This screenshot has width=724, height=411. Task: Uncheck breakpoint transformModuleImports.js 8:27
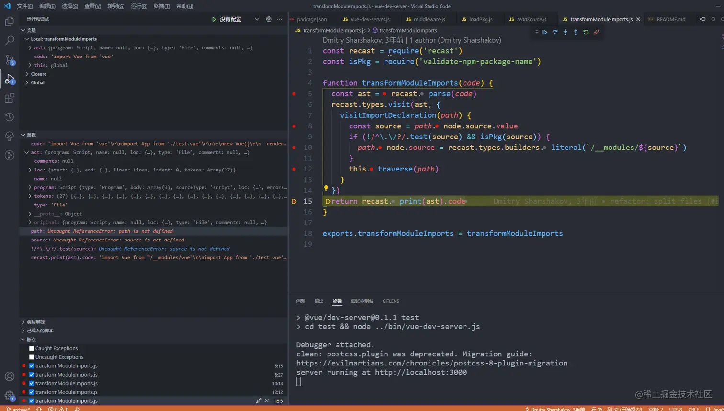coord(32,375)
